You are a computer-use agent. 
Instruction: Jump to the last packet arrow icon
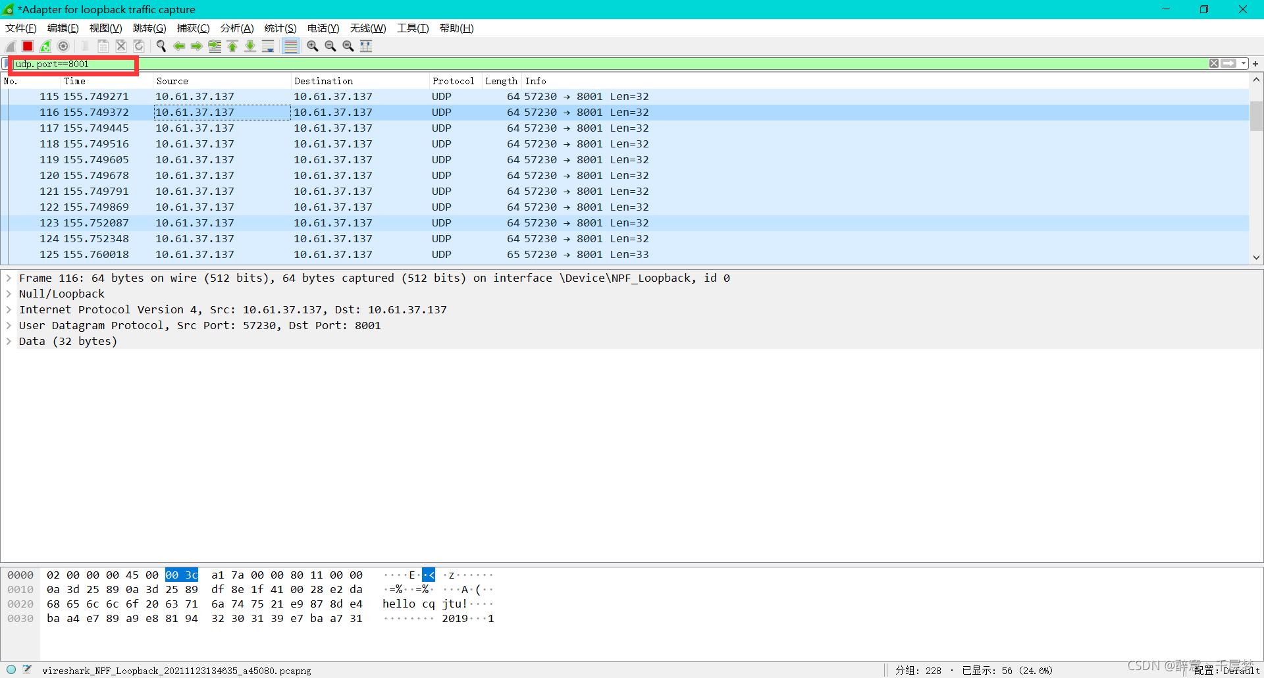coord(250,46)
